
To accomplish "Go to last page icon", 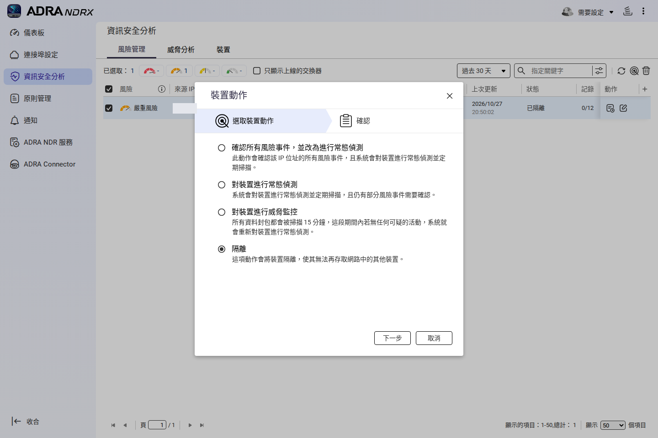I will point(202,425).
